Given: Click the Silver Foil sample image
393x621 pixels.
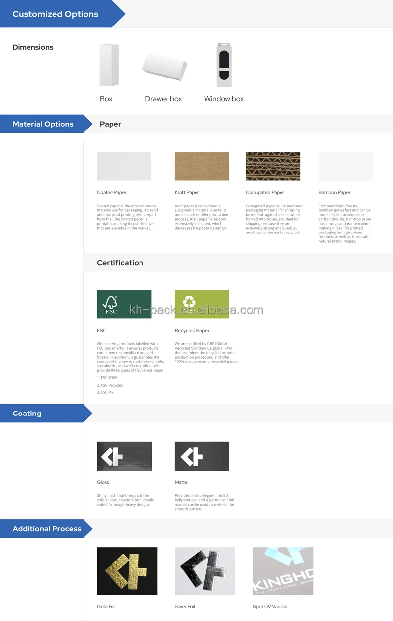Looking at the screenshot, I should tap(205, 571).
